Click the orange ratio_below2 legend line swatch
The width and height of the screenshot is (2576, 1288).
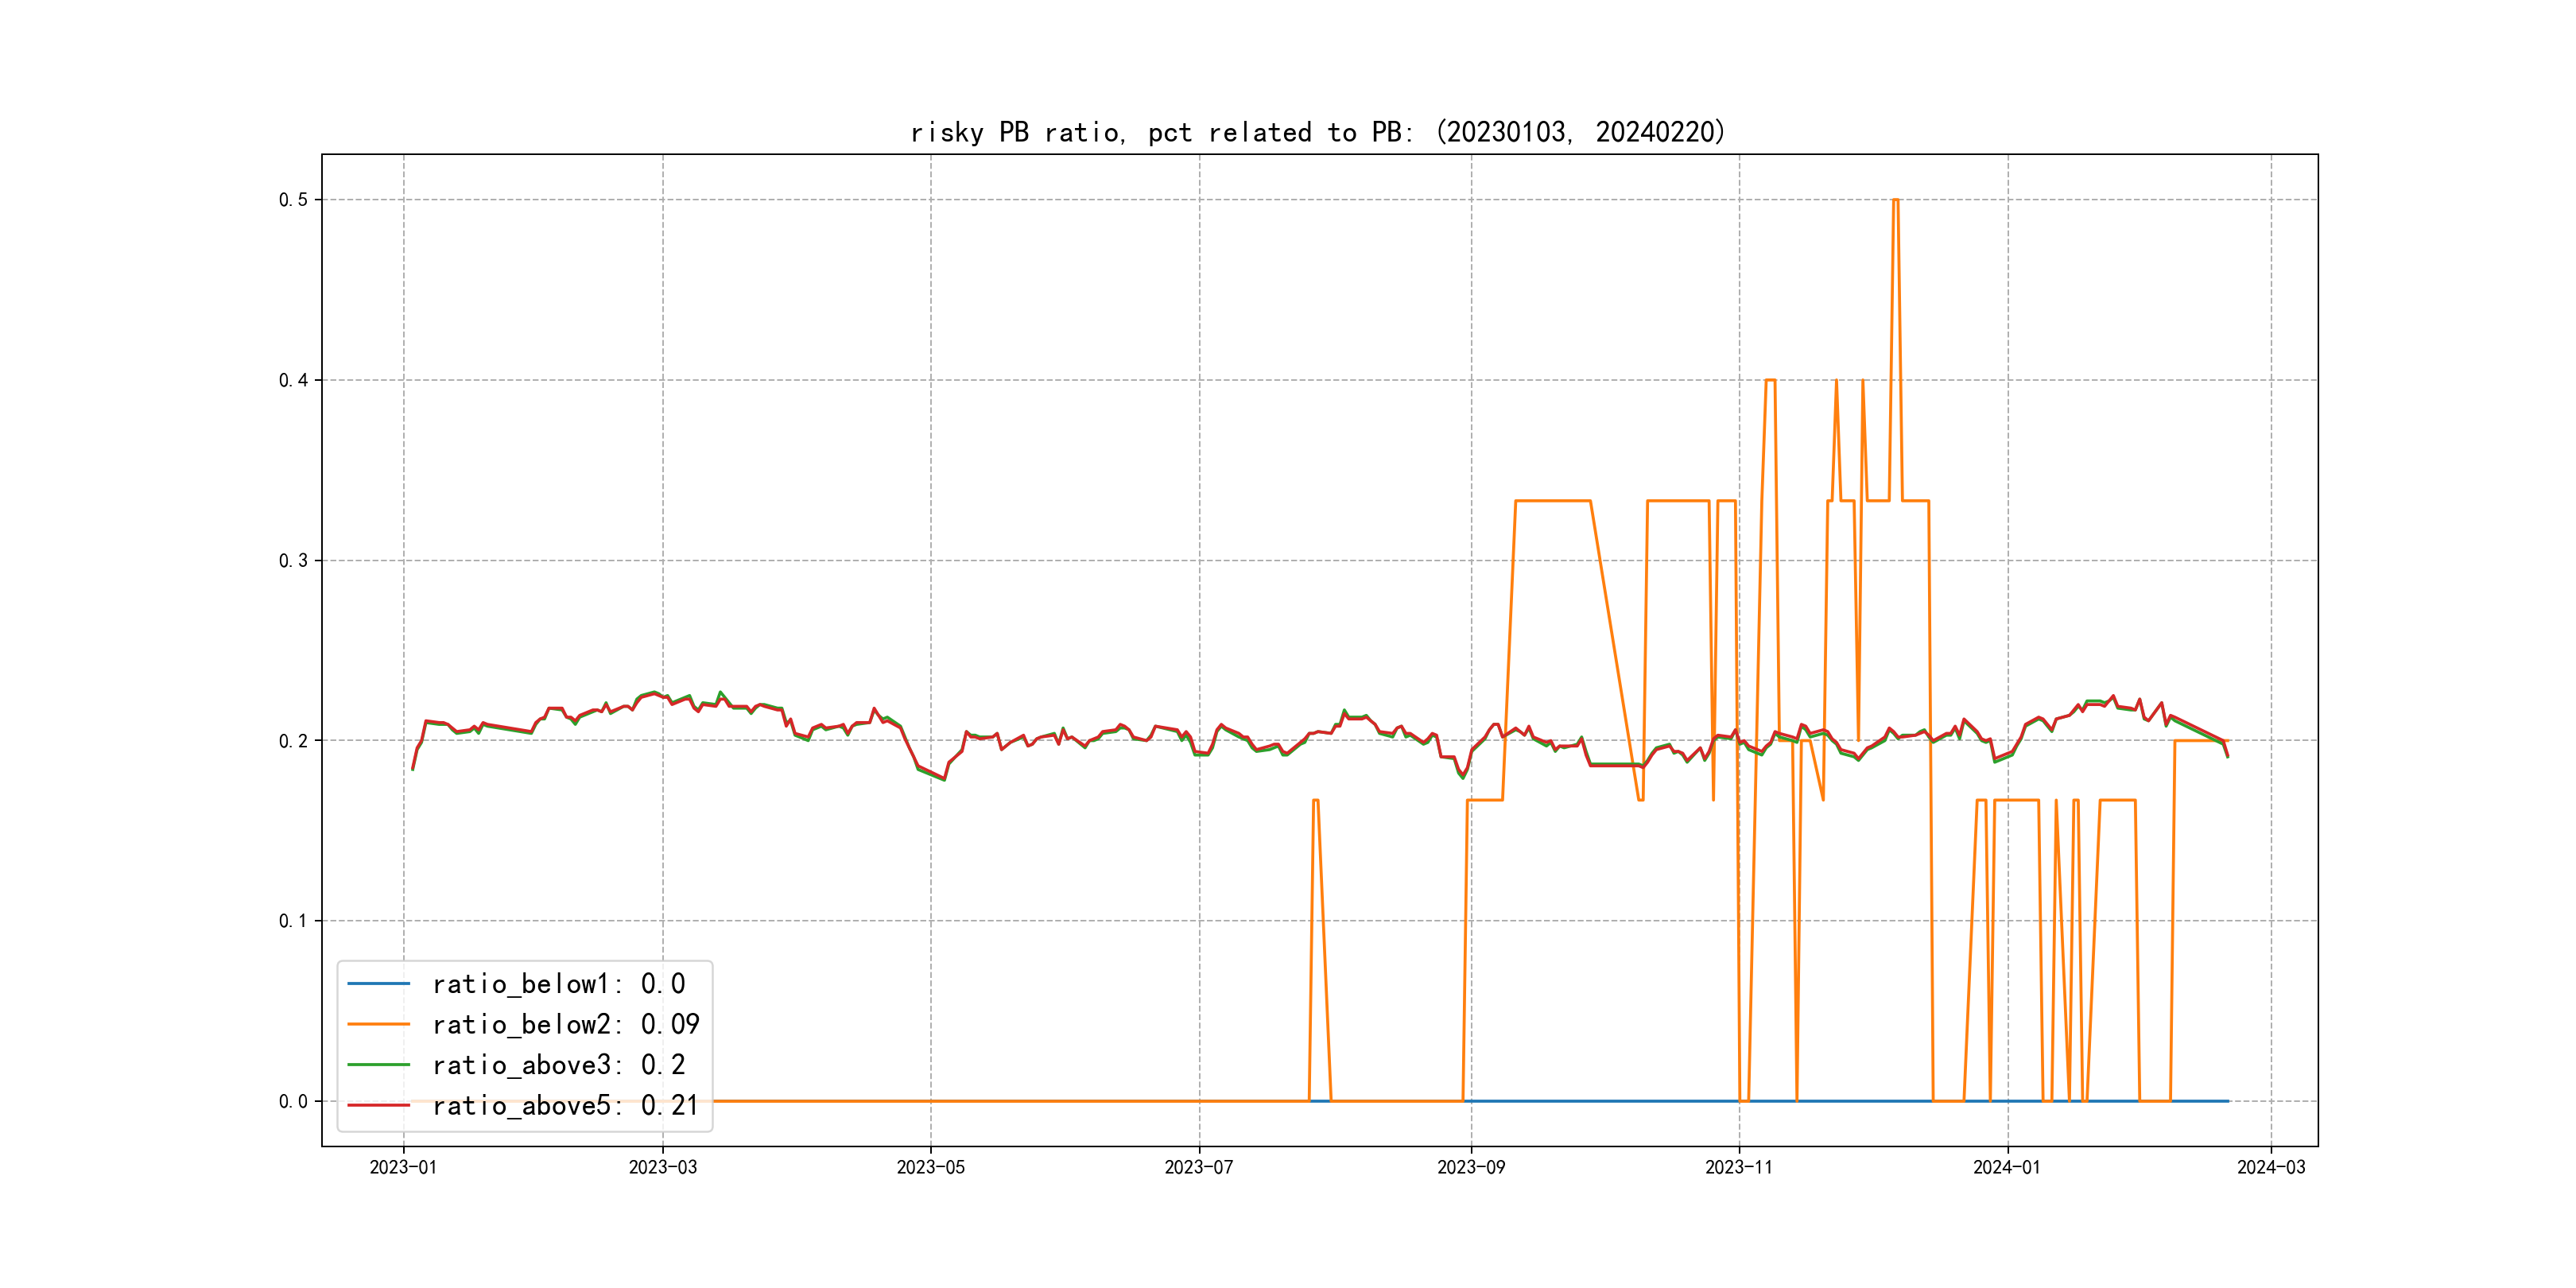(x=378, y=1024)
